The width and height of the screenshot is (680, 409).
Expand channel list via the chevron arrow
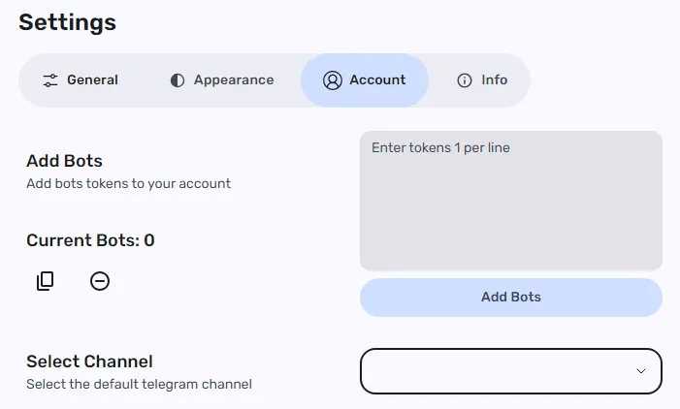coord(640,371)
